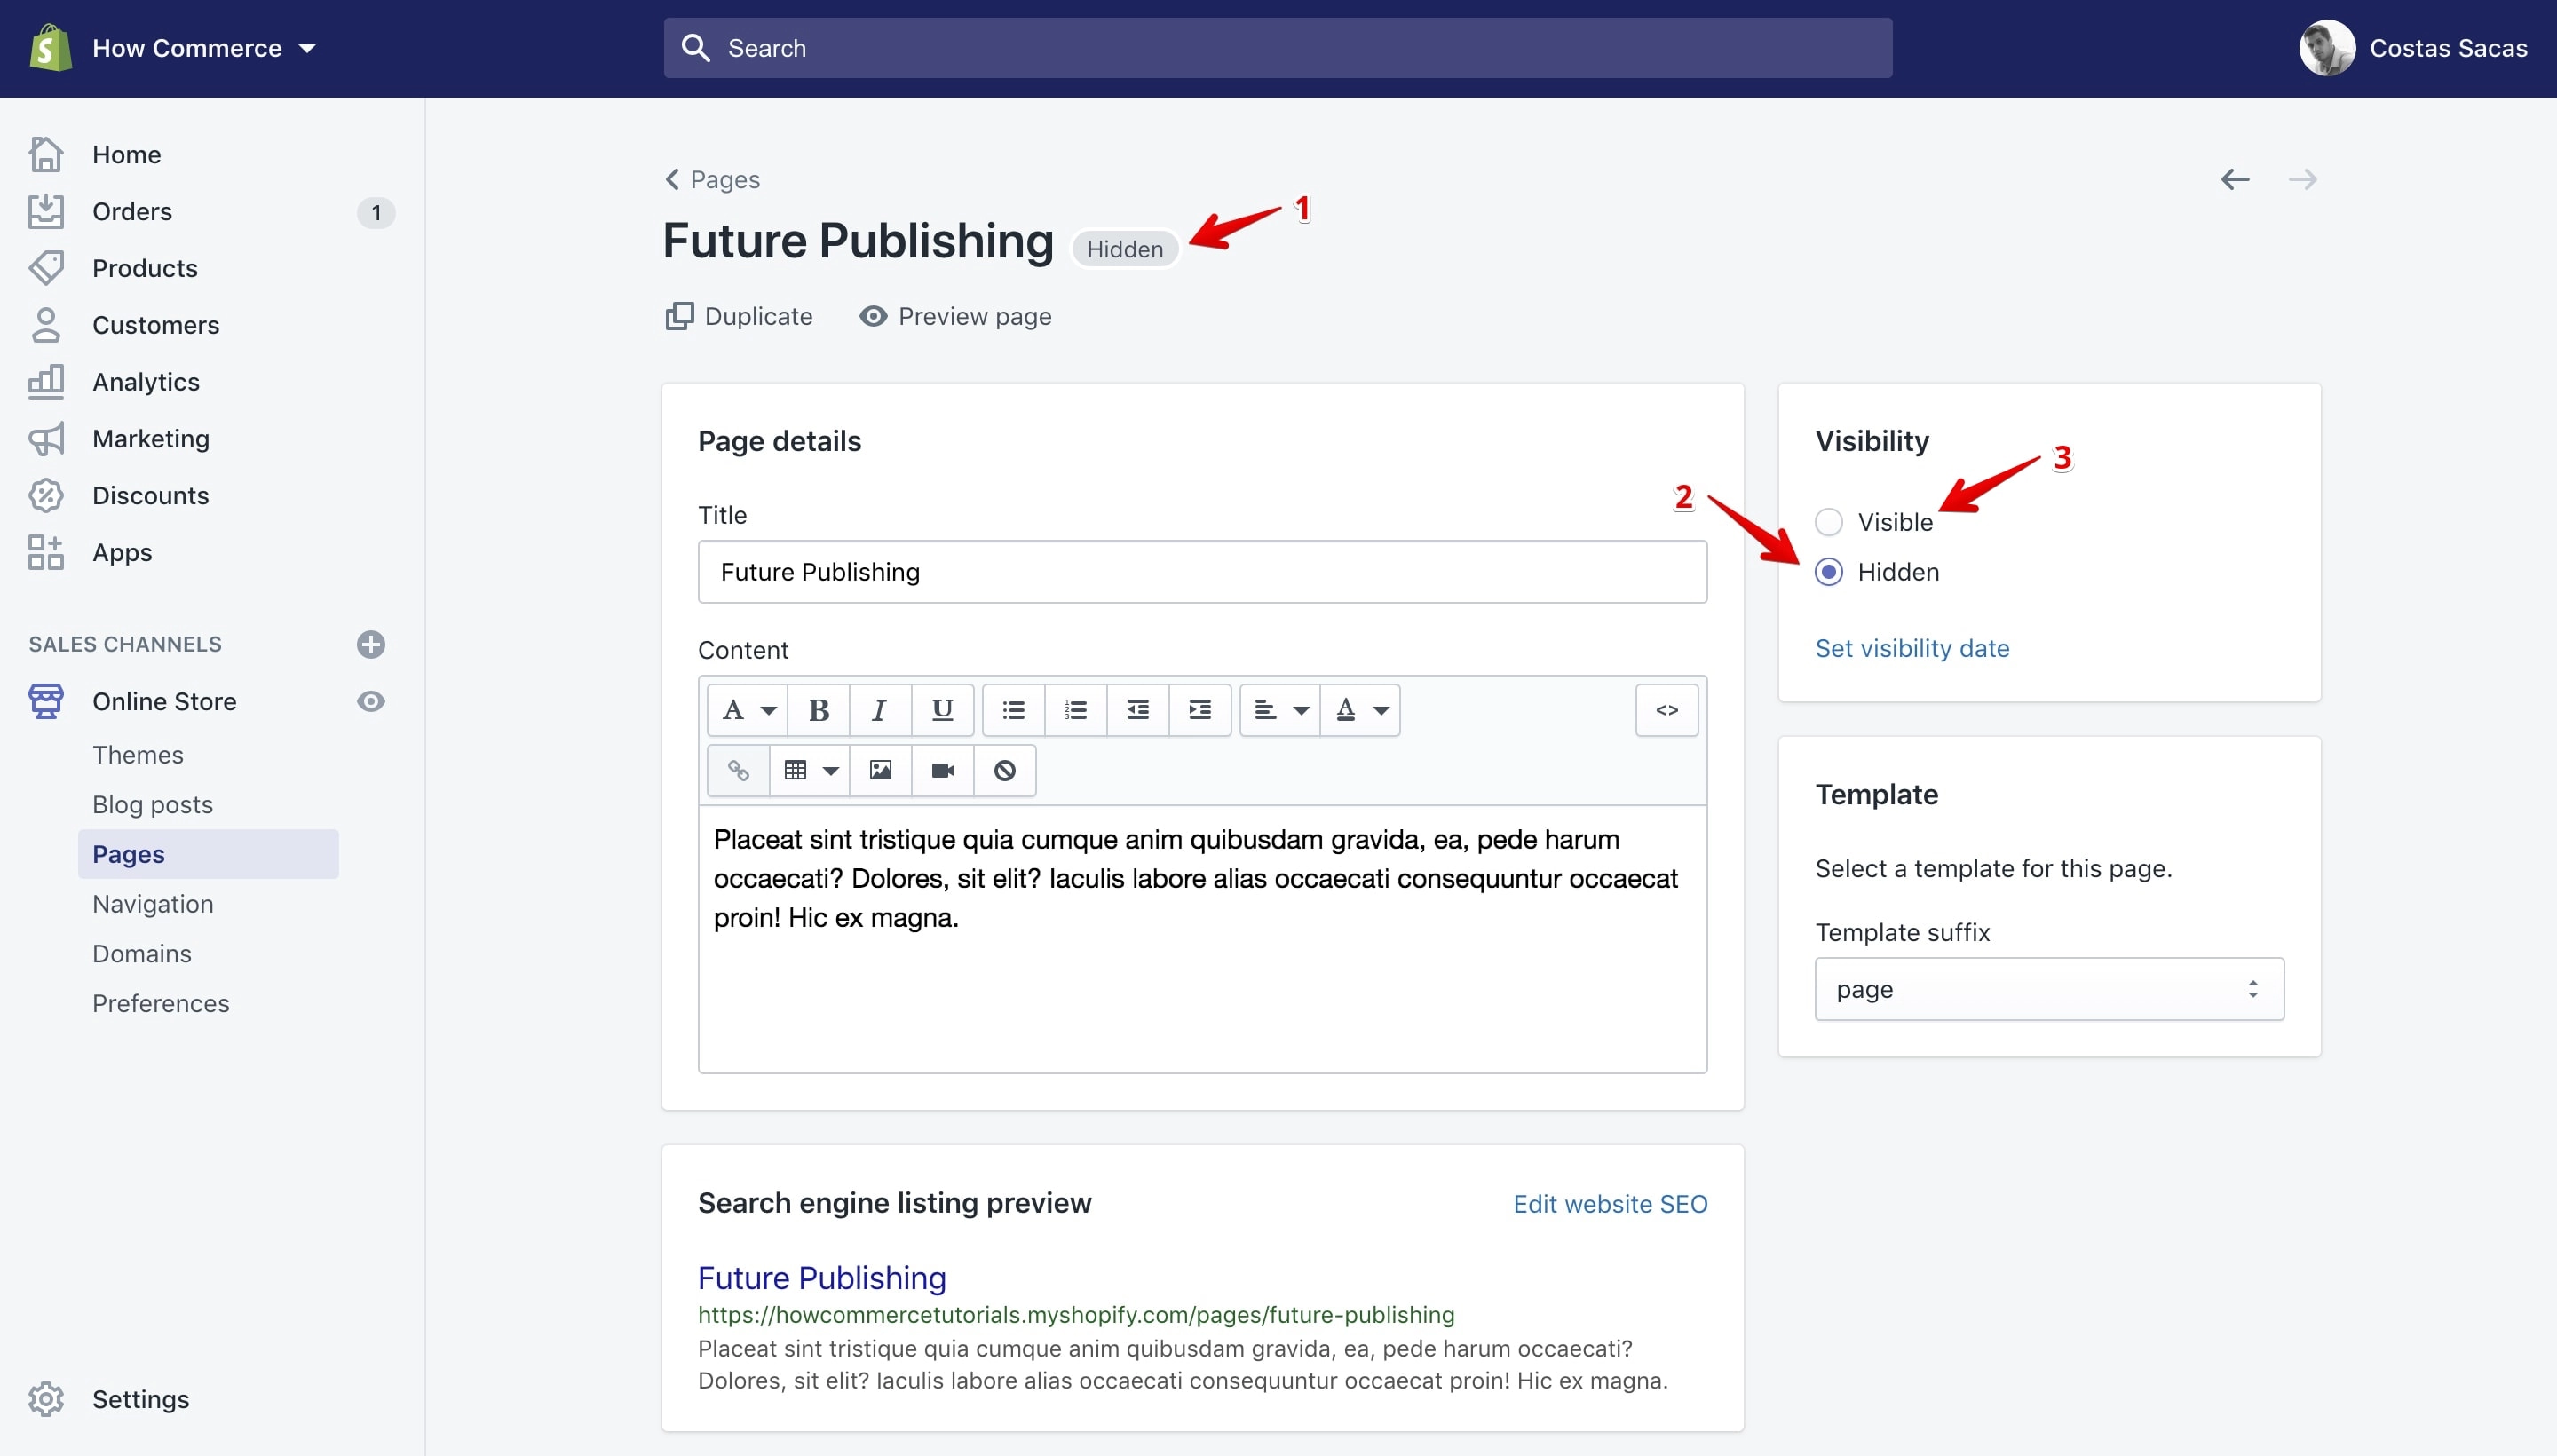
Task: Click the insert image icon
Action: pyautogui.click(x=880, y=770)
